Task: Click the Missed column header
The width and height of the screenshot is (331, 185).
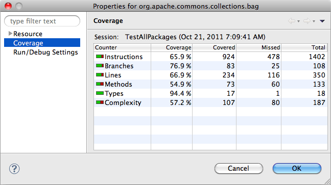Action: (x=259, y=47)
